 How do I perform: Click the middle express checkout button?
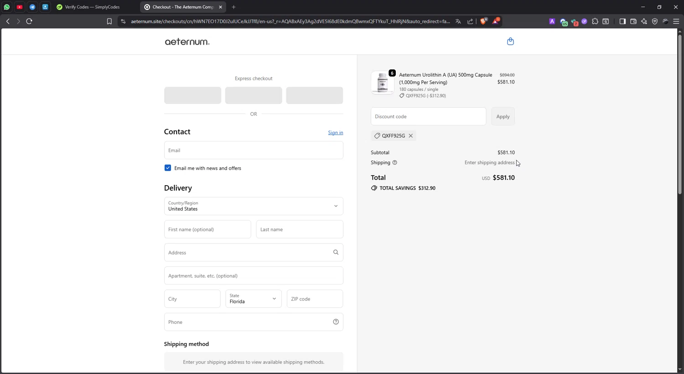254,96
